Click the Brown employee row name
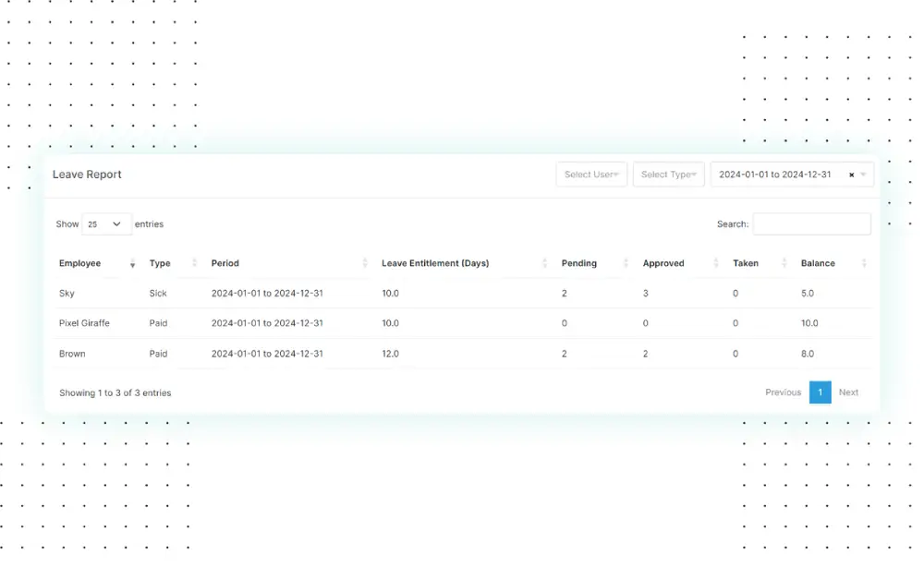The image size is (924, 567). pyautogui.click(x=72, y=354)
